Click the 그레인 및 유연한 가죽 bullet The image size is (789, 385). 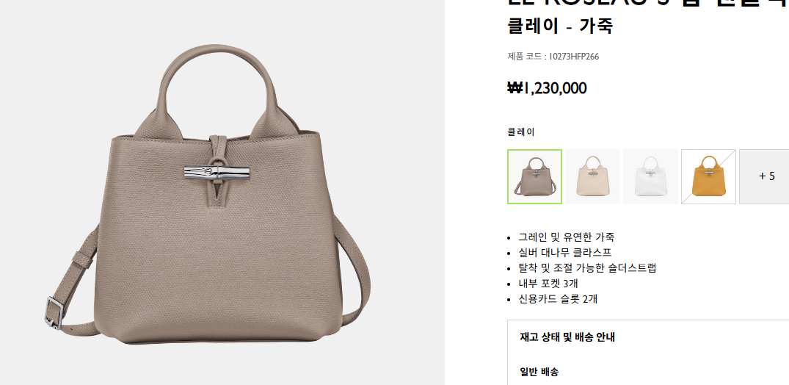[567, 237]
